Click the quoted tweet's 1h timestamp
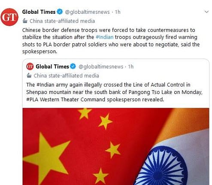This screenshot has height=185, width=212. [131, 67]
